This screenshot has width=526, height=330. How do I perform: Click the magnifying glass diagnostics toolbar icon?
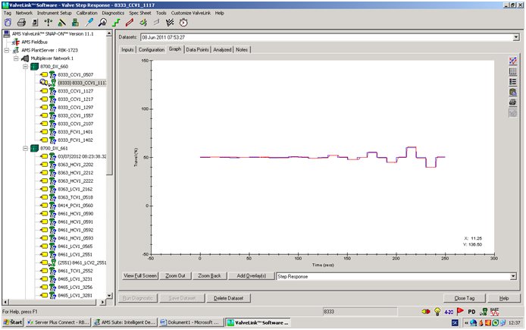[x=102, y=23]
